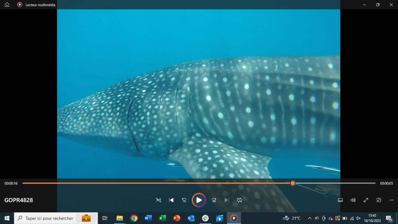Rewind 10 seconds

[x=184, y=200]
